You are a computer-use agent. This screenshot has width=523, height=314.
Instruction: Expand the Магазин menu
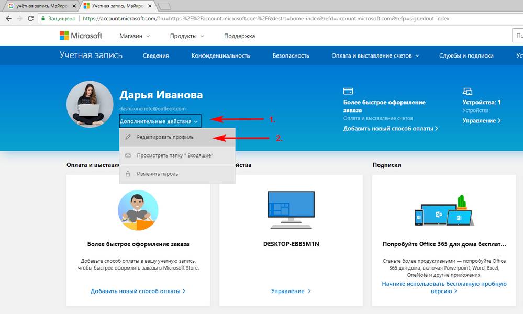135,36
